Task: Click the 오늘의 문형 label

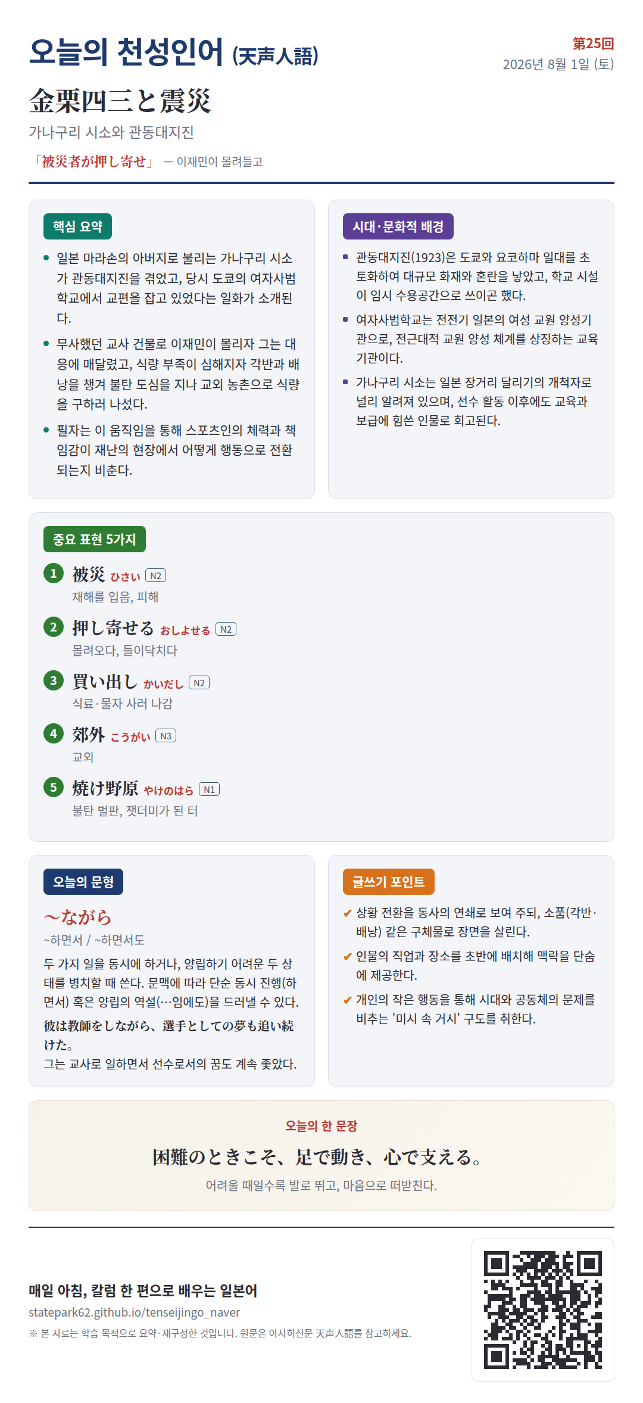Action: point(83,882)
